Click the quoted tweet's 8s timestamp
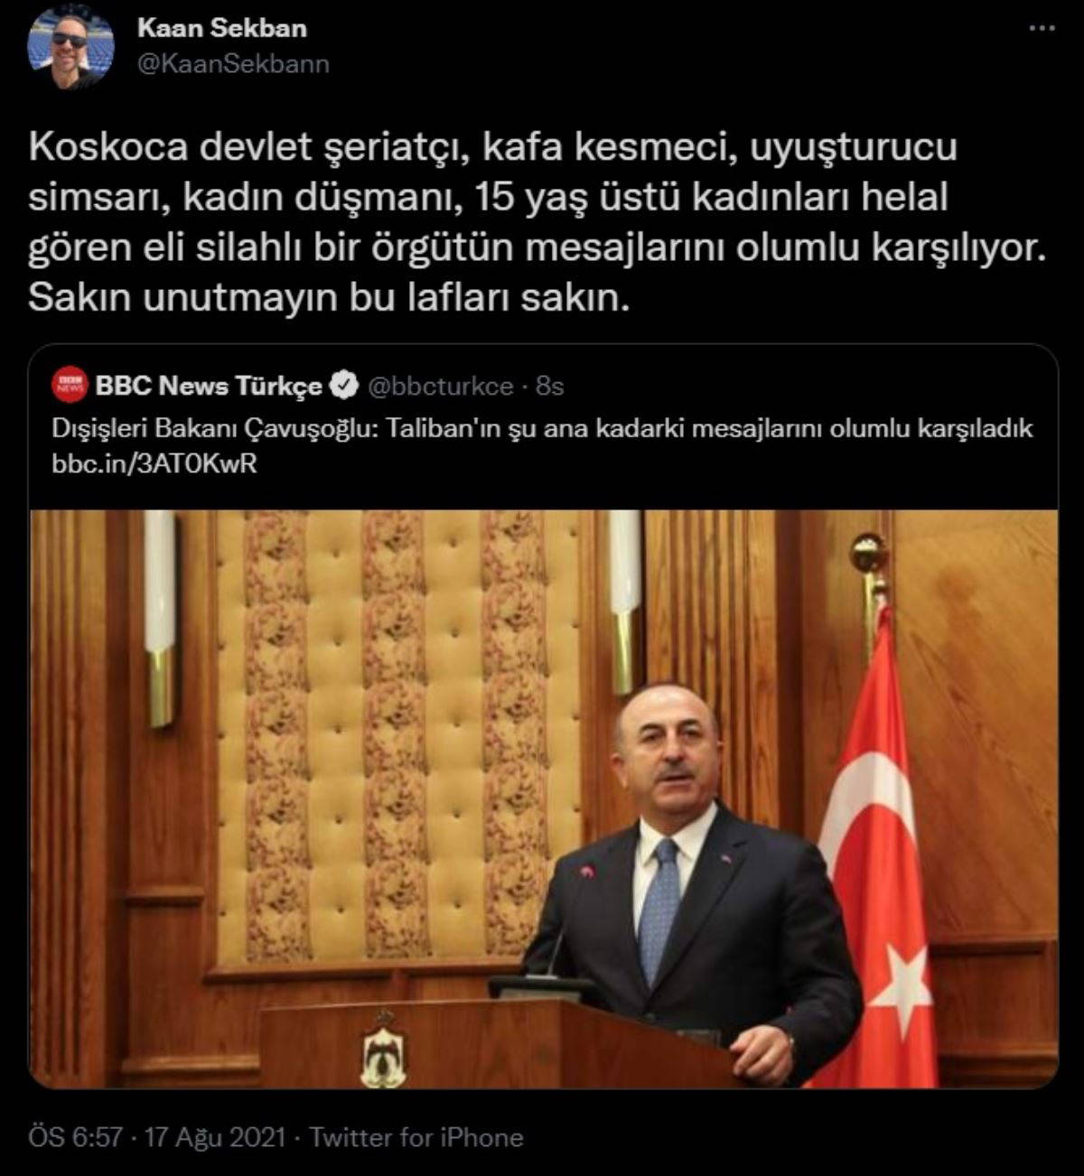1084x1176 pixels. click(549, 387)
